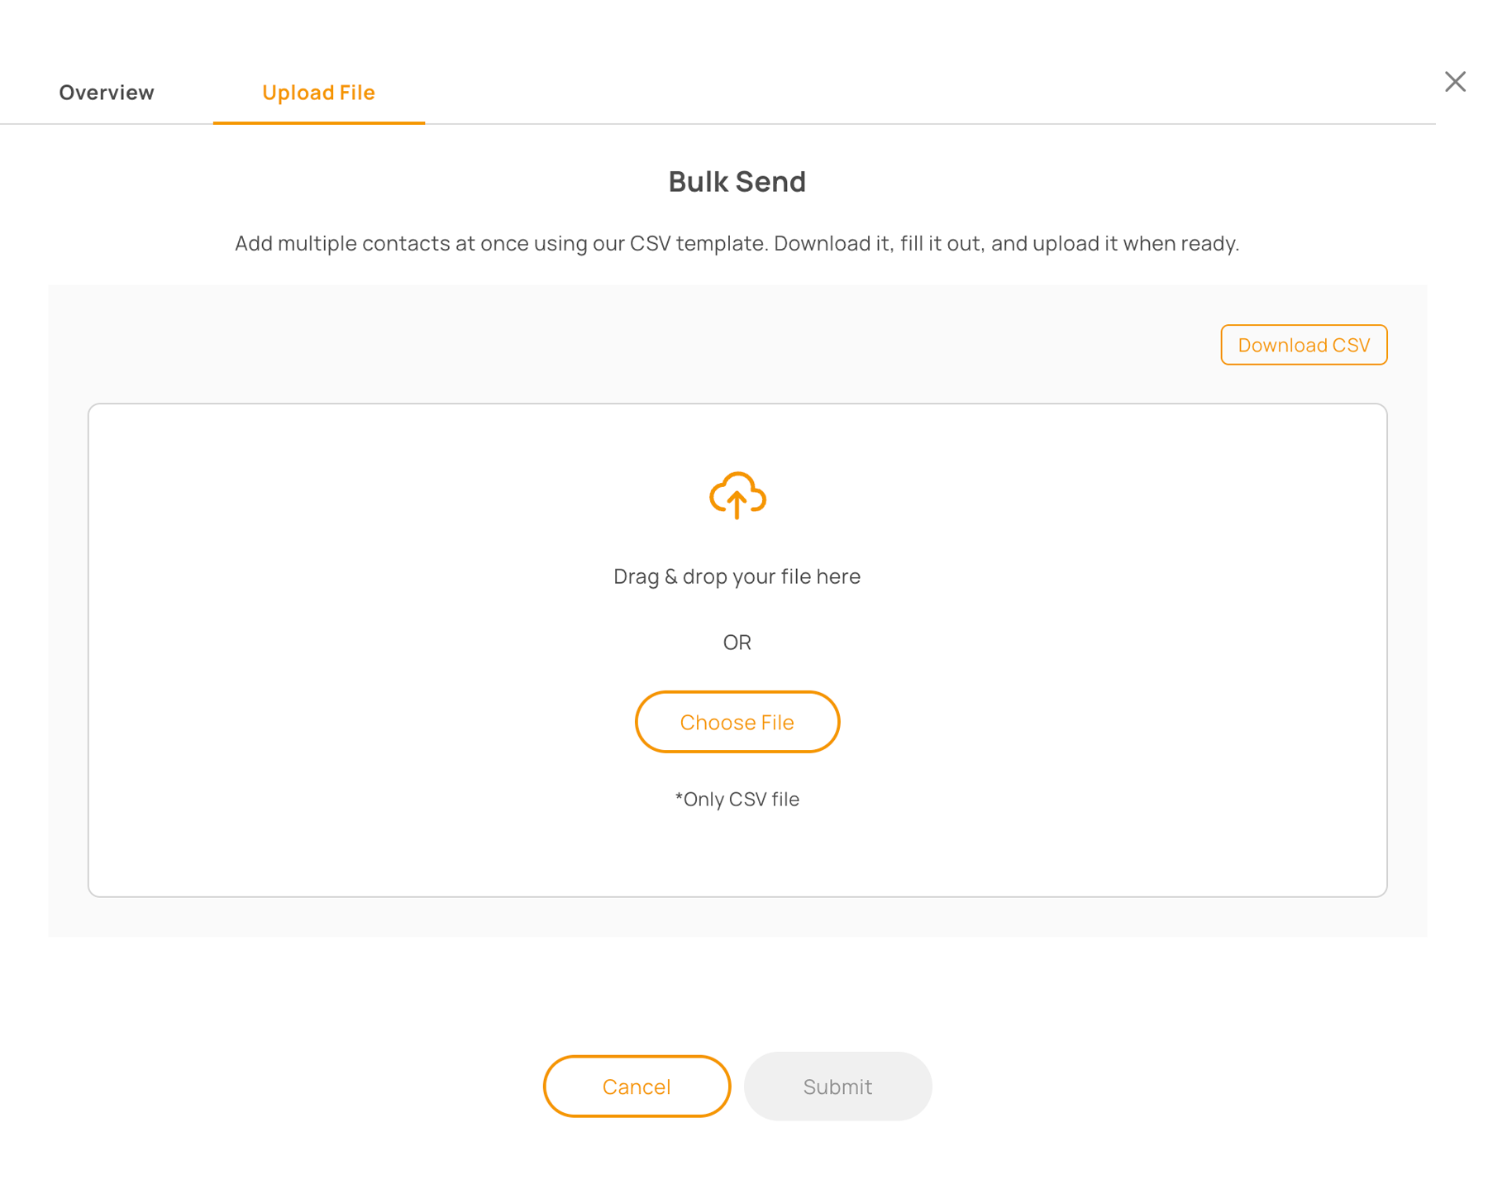Image resolution: width=1488 pixels, height=1199 pixels.
Task: Click the 'OR' separator text
Action: (x=737, y=642)
